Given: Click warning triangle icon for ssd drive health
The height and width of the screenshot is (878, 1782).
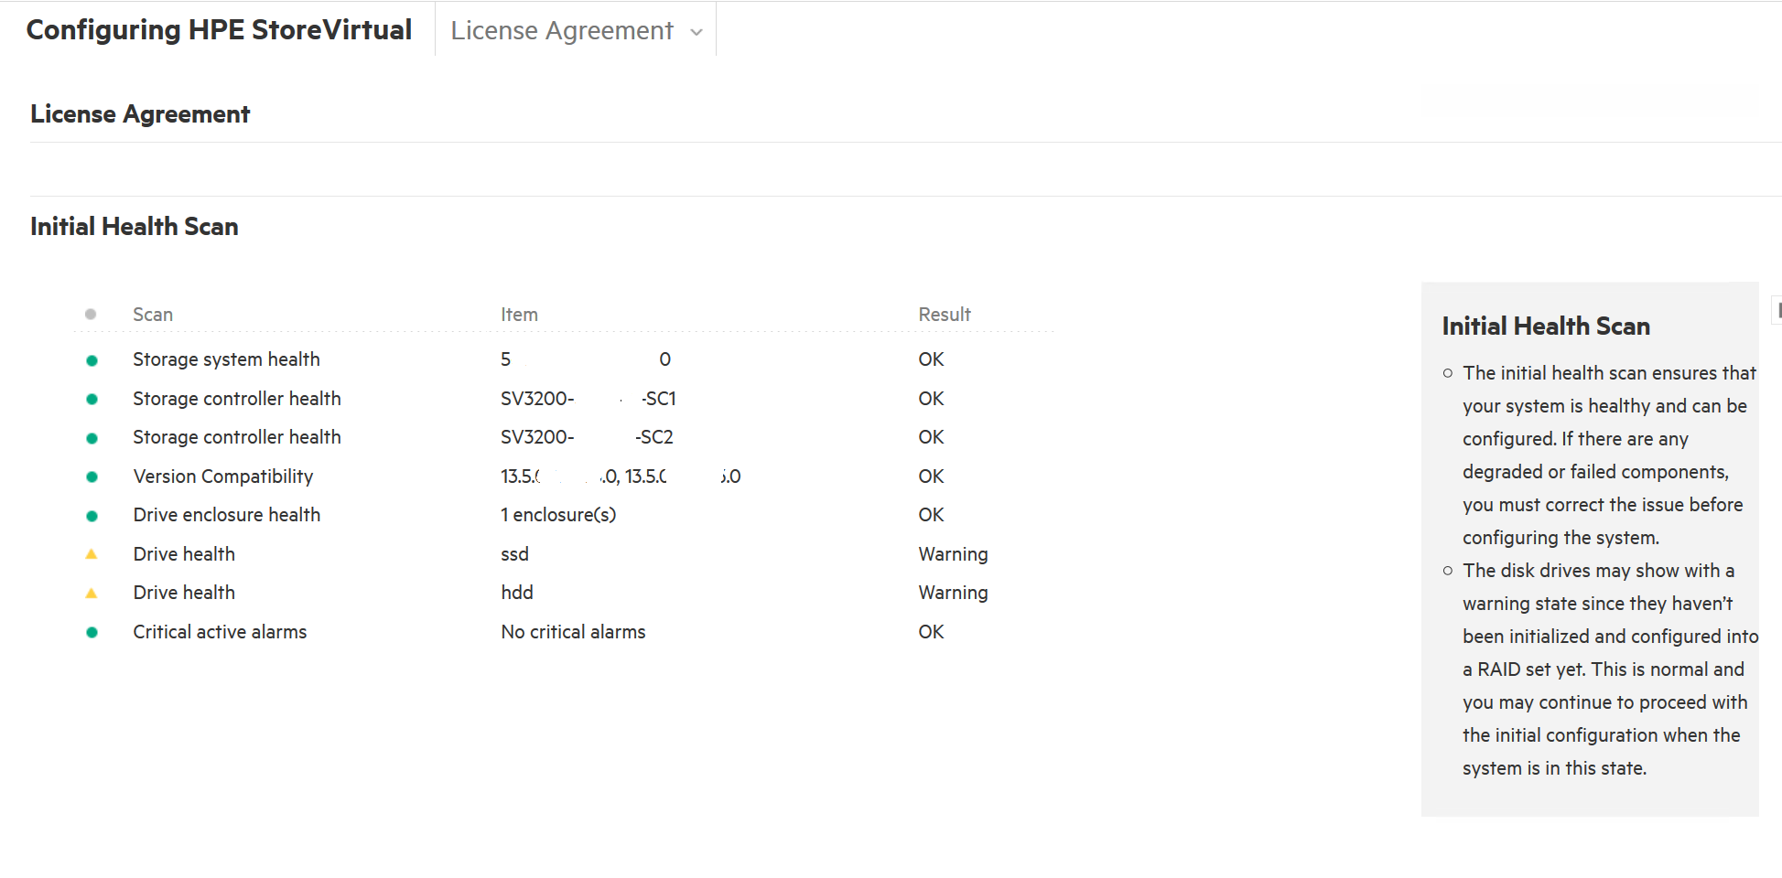Looking at the screenshot, I should click(x=92, y=554).
